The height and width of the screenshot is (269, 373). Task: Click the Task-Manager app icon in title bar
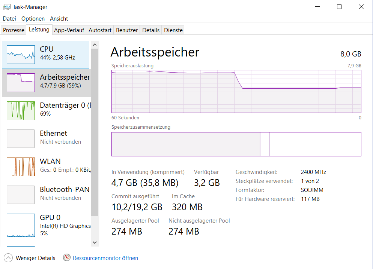(x=7, y=7)
